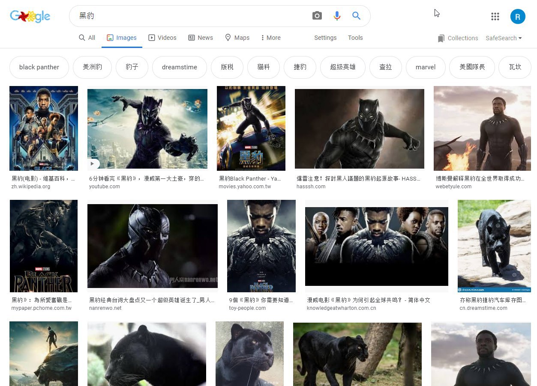Click the toy-people.com source link
The width and height of the screenshot is (537, 386).
(247, 308)
